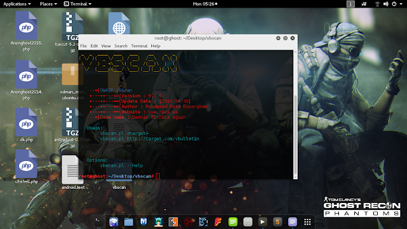407x229 pixels.
Task: Click 'Author : Mohammad Reza Espargham' line
Action: click(x=148, y=106)
